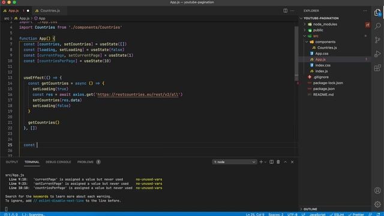This screenshot has height=216, width=384.
Task: Open Countries.js in the explorer tree
Action: (327, 48)
